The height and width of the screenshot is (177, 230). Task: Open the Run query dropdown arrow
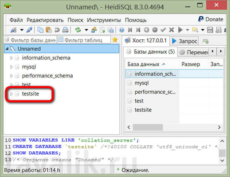[187, 30]
